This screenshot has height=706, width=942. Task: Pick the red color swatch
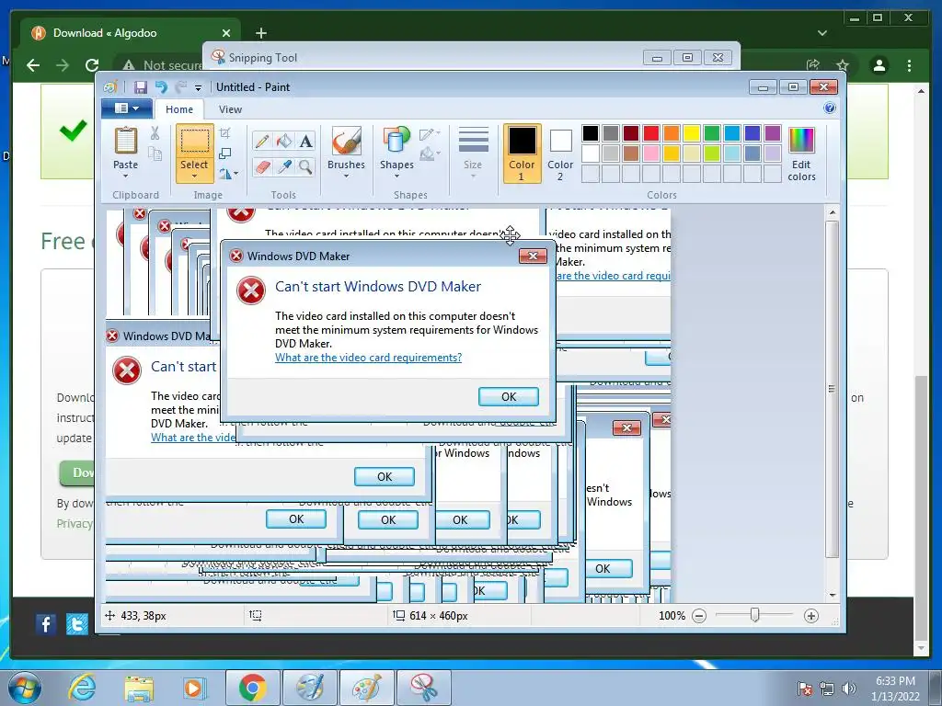pos(650,132)
